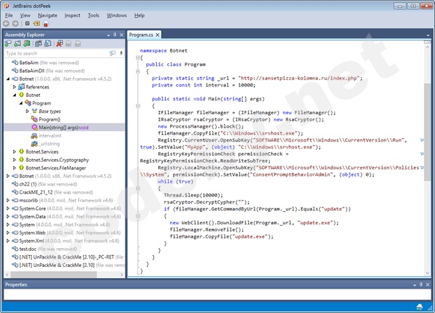Fold the if update code block
The width and height of the screenshot is (435, 313).
coord(137,216)
